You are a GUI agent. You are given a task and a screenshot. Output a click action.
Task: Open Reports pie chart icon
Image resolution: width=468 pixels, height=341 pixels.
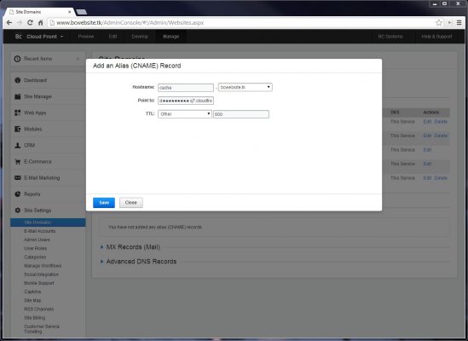point(18,194)
